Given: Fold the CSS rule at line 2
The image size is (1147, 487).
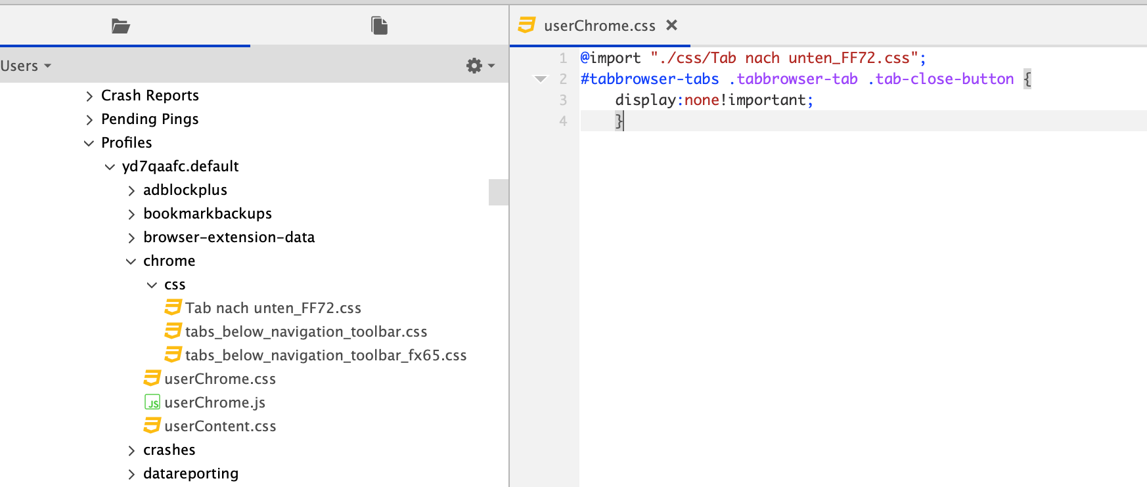Looking at the screenshot, I should 541,79.
